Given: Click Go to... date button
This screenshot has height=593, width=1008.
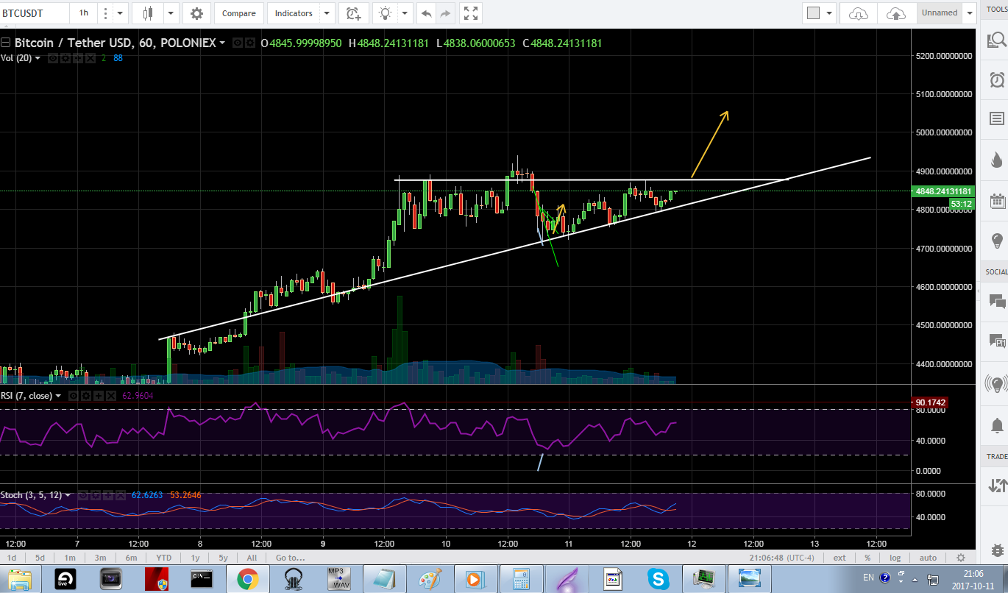Looking at the screenshot, I should (x=291, y=558).
